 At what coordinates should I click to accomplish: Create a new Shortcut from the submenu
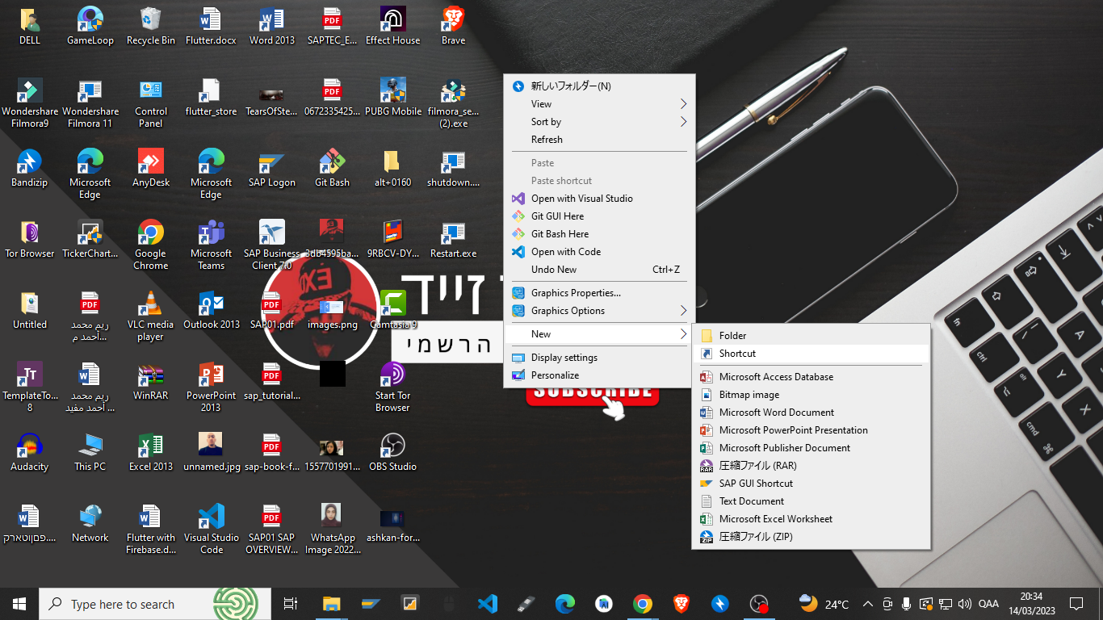(811, 354)
